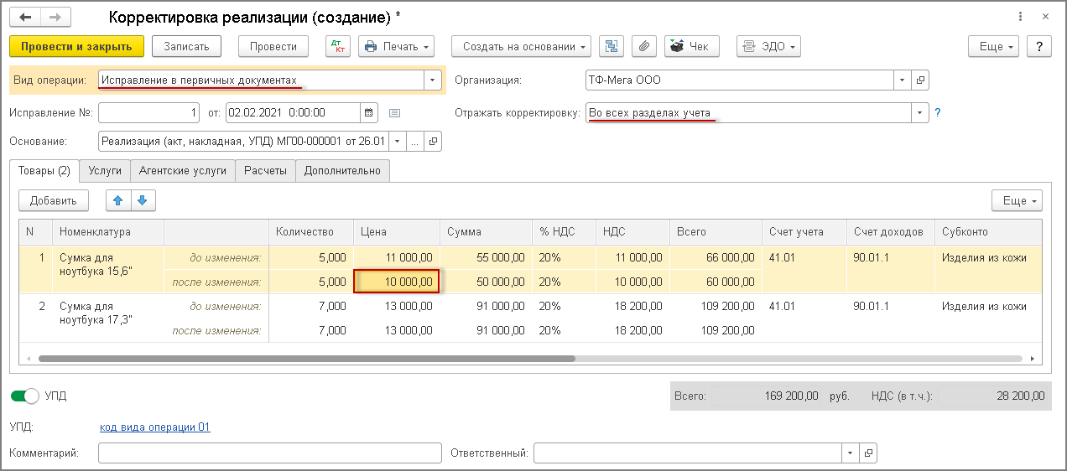Image resolution: width=1067 pixels, height=471 pixels.
Task: Expand Вид операции dropdown
Action: click(x=433, y=80)
